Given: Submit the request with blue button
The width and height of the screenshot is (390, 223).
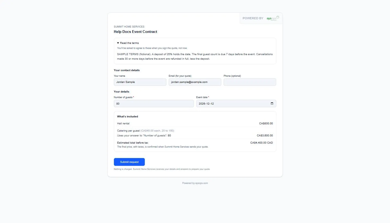Looking at the screenshot, I should click(129, 162).
